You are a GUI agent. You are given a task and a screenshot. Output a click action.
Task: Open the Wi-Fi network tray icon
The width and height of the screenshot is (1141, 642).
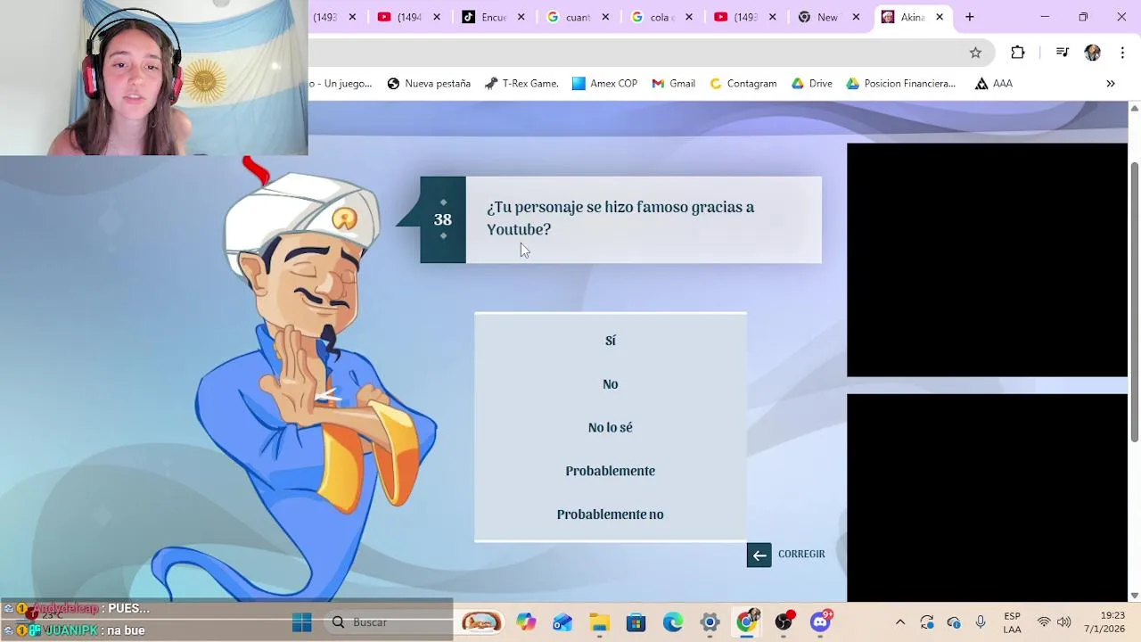point(1044,622)
